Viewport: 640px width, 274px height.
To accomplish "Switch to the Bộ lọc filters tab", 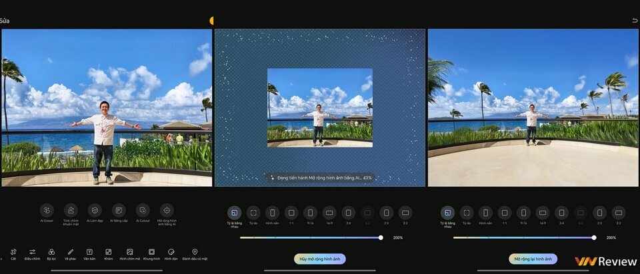I will tap(51, 252).
